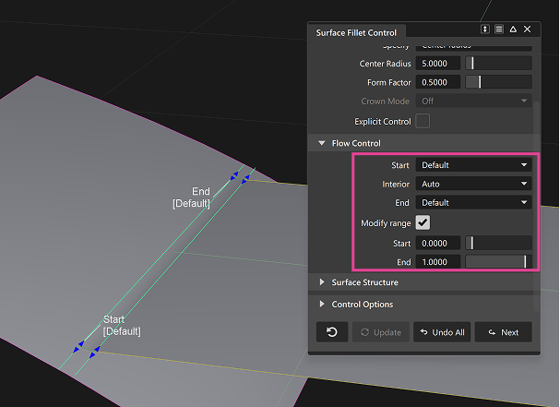
Task: Click the Undo All button
Action: click(x=442, y=332)
